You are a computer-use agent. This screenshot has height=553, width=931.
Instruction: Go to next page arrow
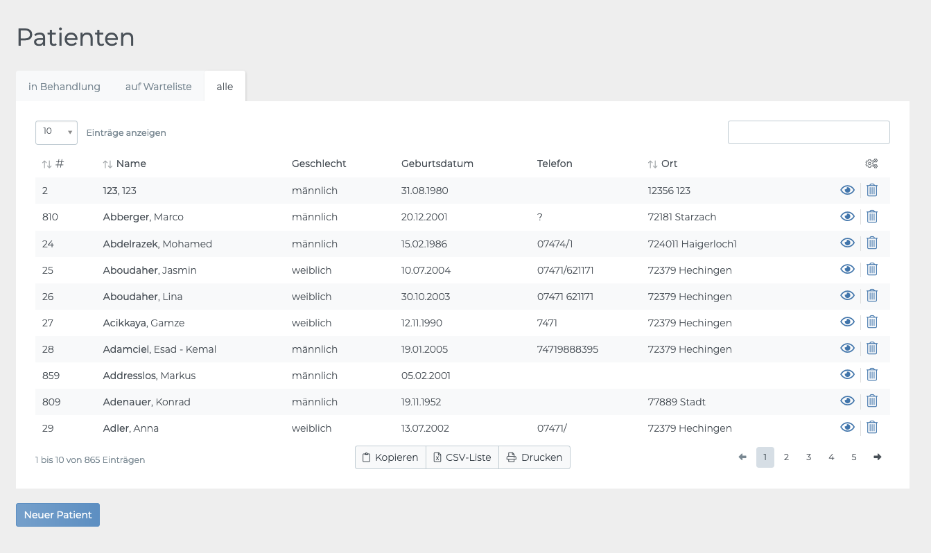point(878,457)
